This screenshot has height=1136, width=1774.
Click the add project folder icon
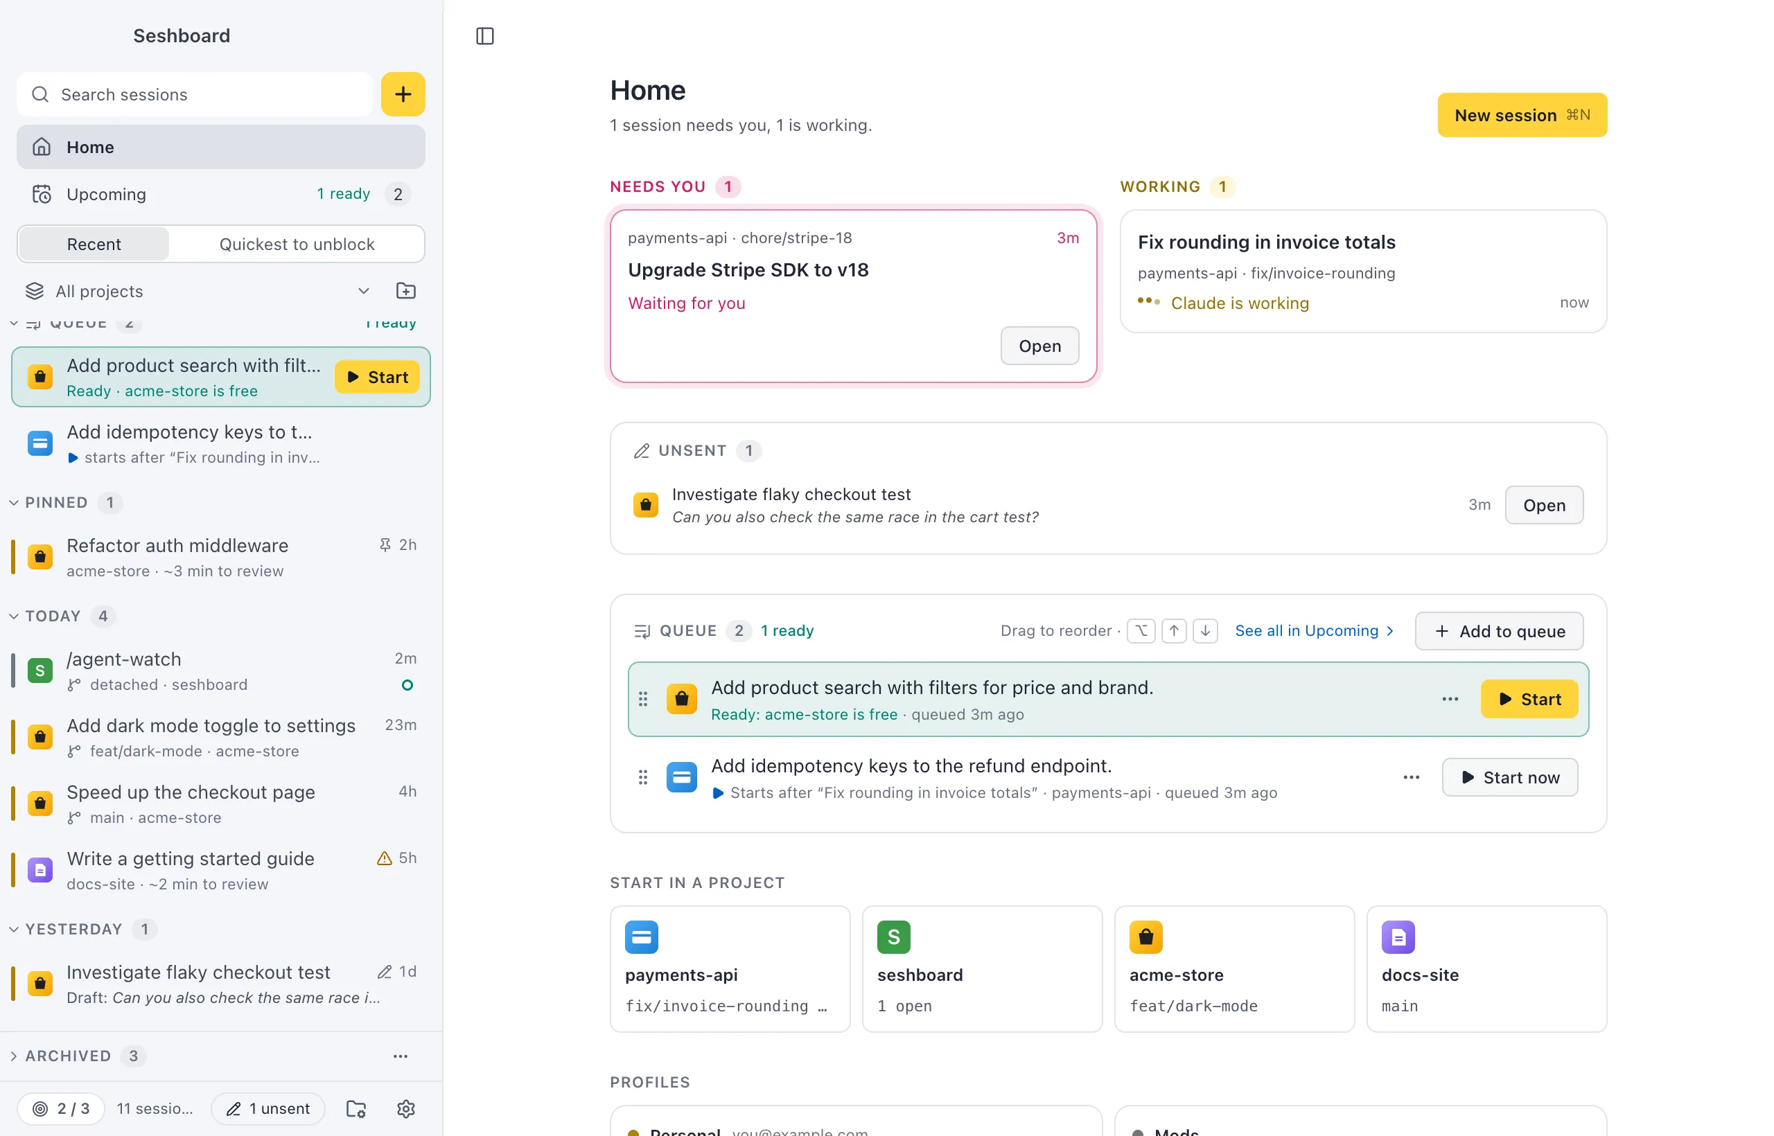coord(406,291)
